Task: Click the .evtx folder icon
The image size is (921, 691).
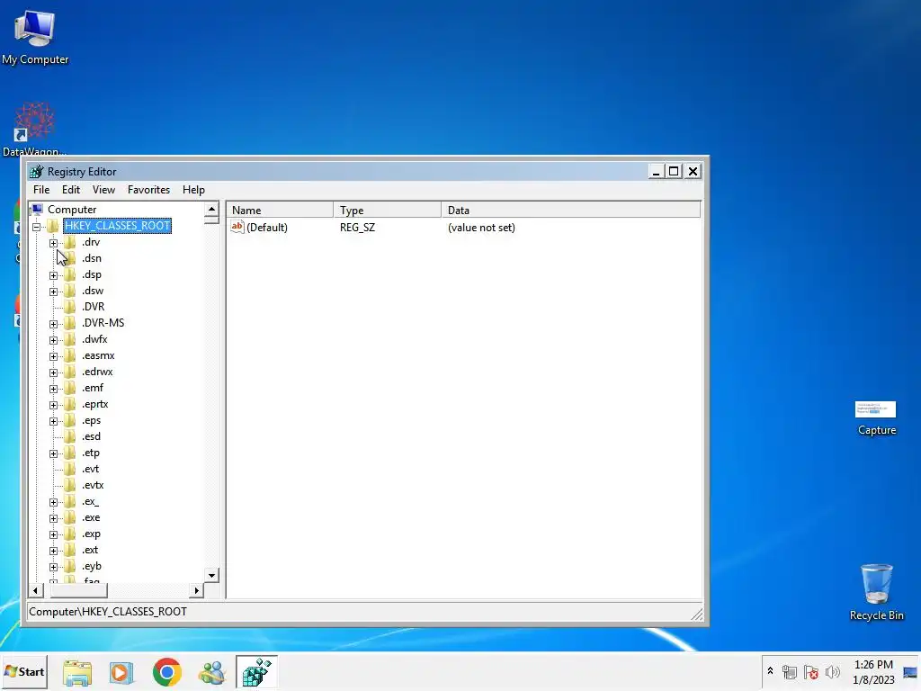Action: [70, 485]
